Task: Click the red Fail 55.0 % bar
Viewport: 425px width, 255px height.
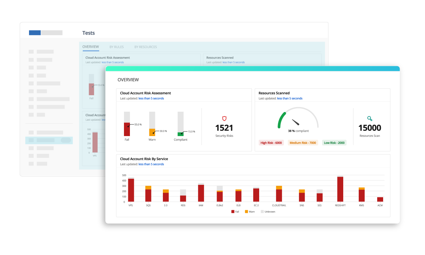Action: pos(127,129)
